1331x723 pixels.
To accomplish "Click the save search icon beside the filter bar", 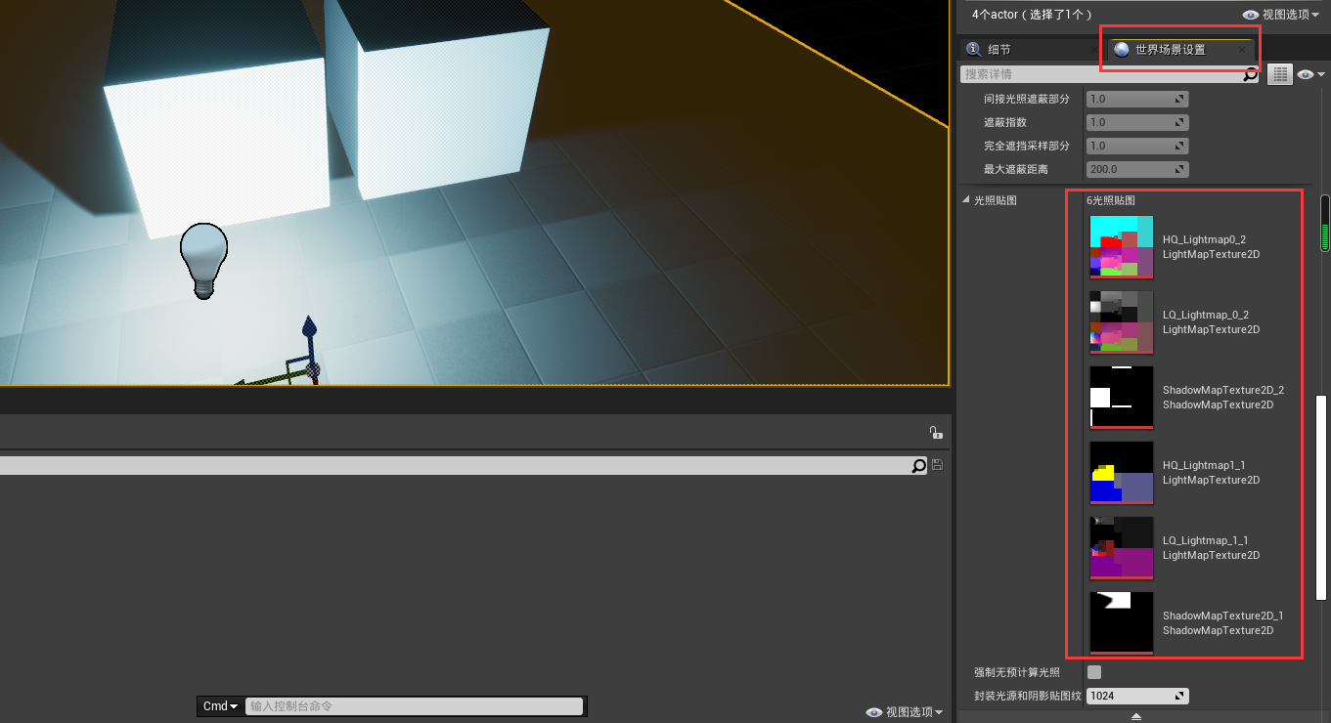I will coord(938,466).
